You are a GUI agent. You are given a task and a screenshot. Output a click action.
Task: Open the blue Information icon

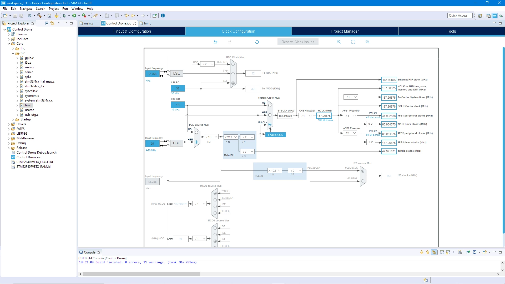pos(163,16)
